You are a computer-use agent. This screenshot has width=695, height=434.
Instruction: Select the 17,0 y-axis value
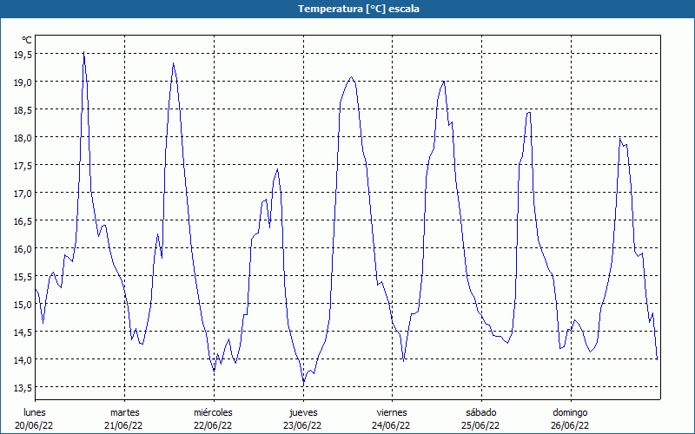point(23,193)
